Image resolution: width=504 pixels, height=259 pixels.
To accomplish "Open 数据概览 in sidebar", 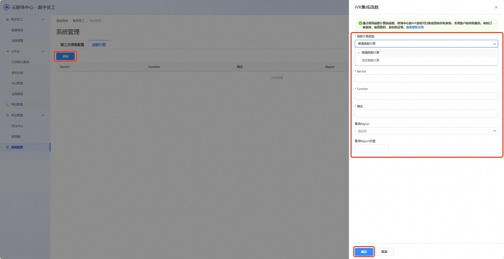I will 17,30.
